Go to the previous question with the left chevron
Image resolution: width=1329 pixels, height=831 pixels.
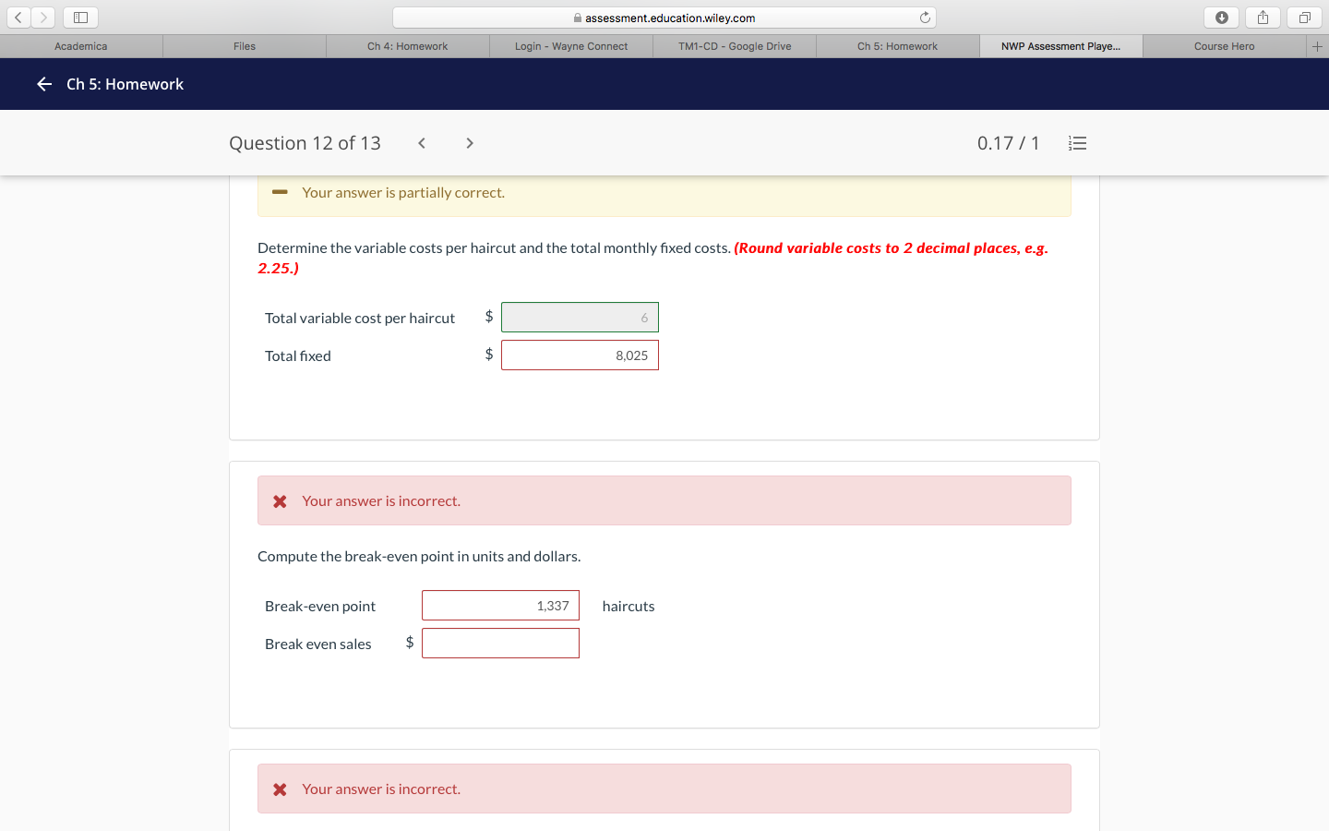421,143
